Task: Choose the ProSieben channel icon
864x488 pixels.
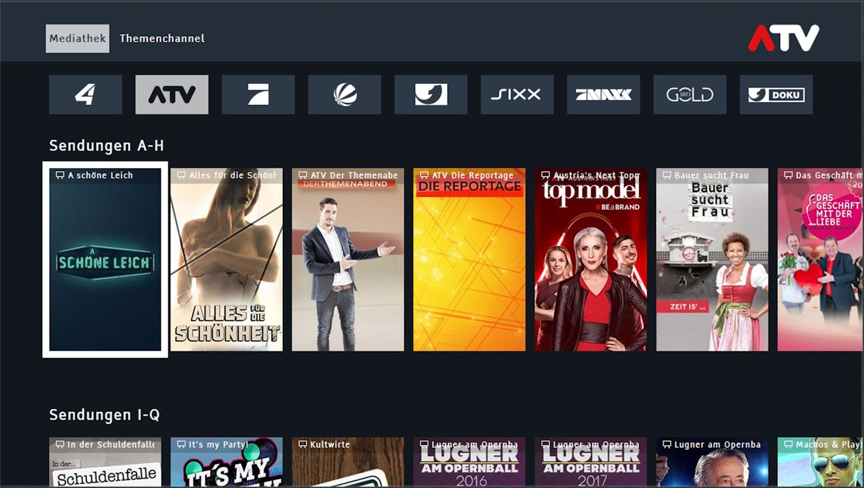Action: pyautogui.click(x=258, y=95)
